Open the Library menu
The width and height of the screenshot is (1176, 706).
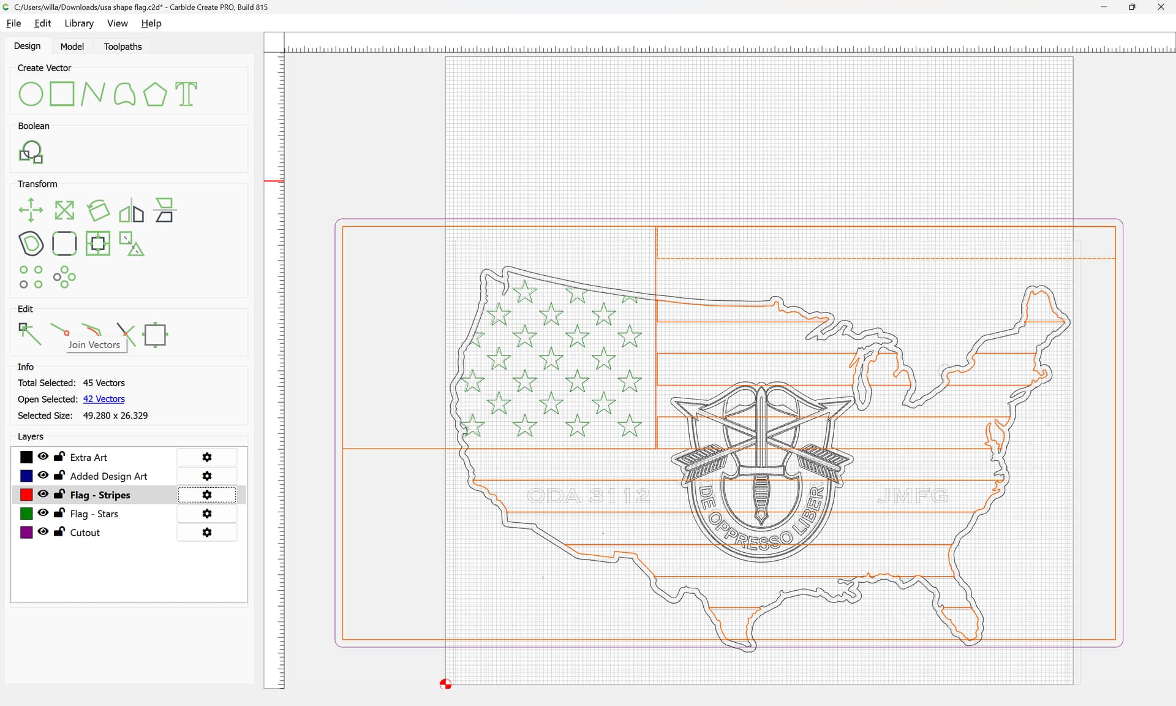click(x=79, y=23)
